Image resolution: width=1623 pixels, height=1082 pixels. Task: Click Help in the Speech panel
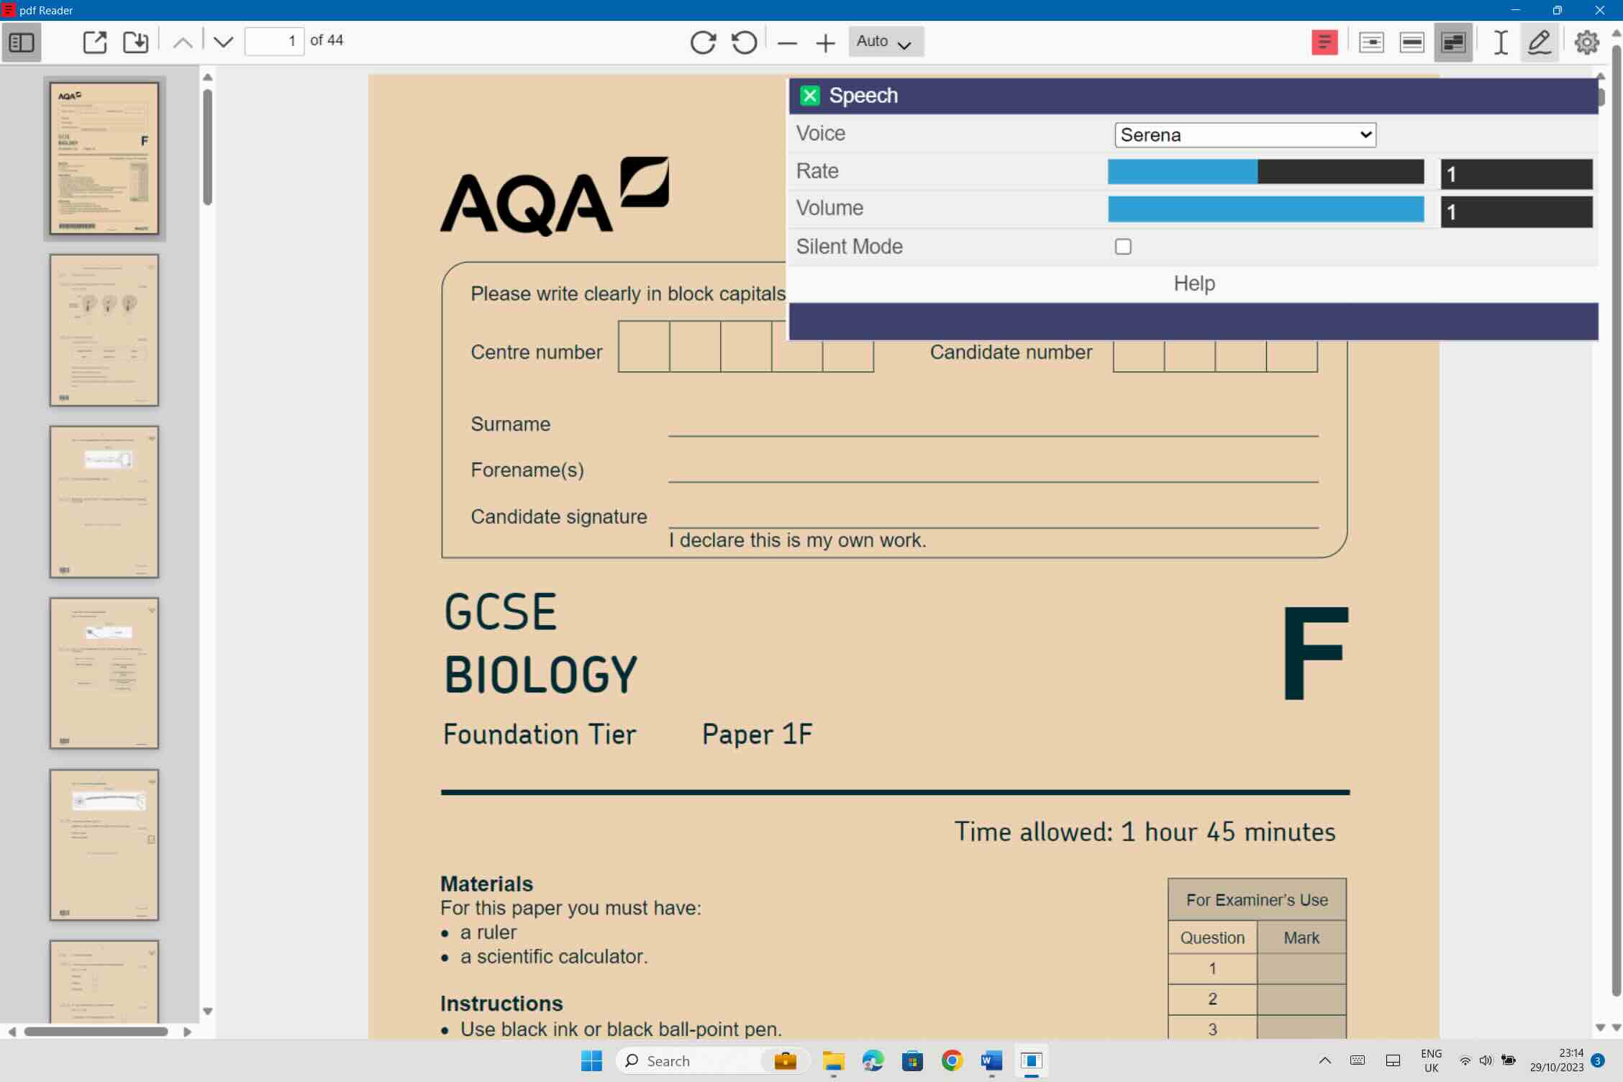(1194, 283)
